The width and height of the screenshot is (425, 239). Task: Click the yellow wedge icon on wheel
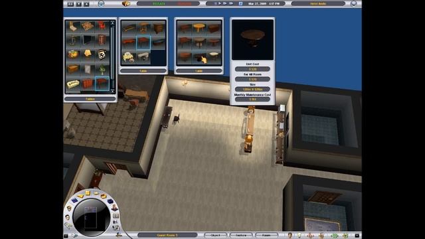pos(80,196)
